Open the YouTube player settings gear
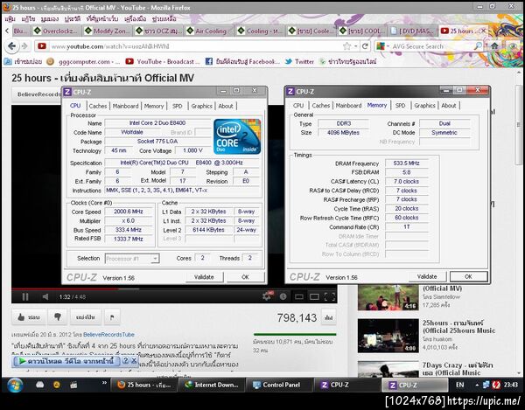The width and height of the screenshot is (525, 410). [x=268, y=296]
